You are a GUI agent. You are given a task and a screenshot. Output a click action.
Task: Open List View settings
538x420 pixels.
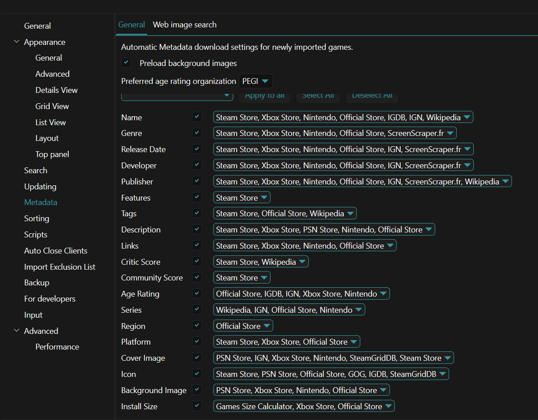50,122
